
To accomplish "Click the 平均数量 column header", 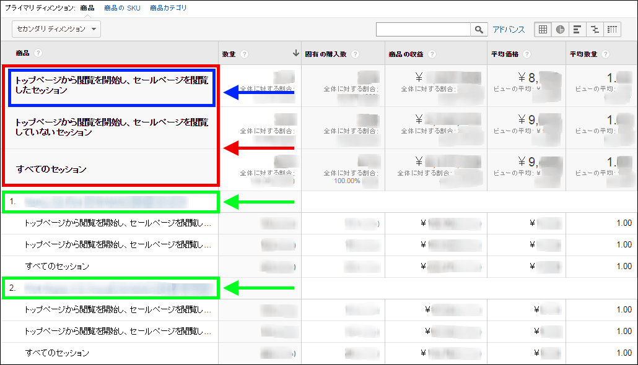I will pyautogui.click(x=583, y=54).
